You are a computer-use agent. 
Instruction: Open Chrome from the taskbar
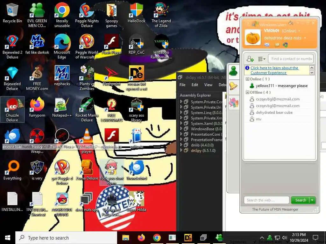(157, 238)
